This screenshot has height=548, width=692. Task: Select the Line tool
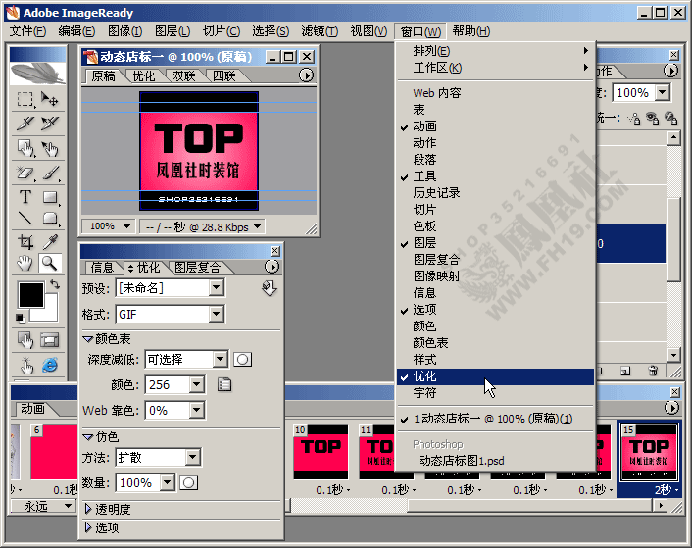pos(25,218)
